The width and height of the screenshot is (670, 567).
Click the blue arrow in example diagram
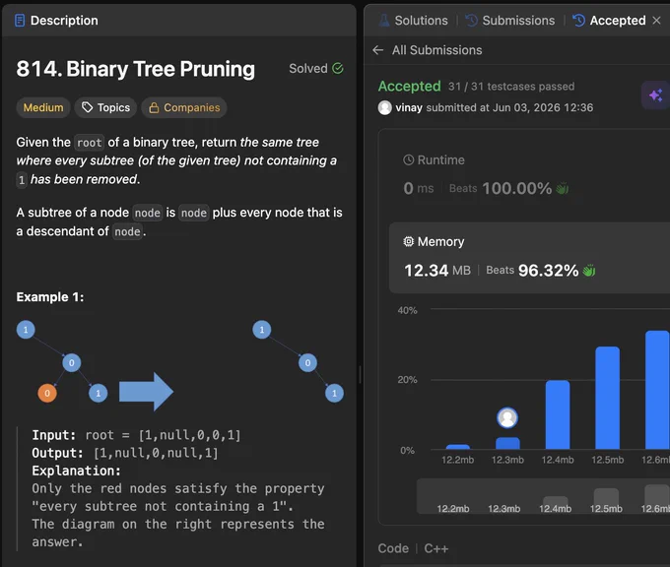[146, 392]
